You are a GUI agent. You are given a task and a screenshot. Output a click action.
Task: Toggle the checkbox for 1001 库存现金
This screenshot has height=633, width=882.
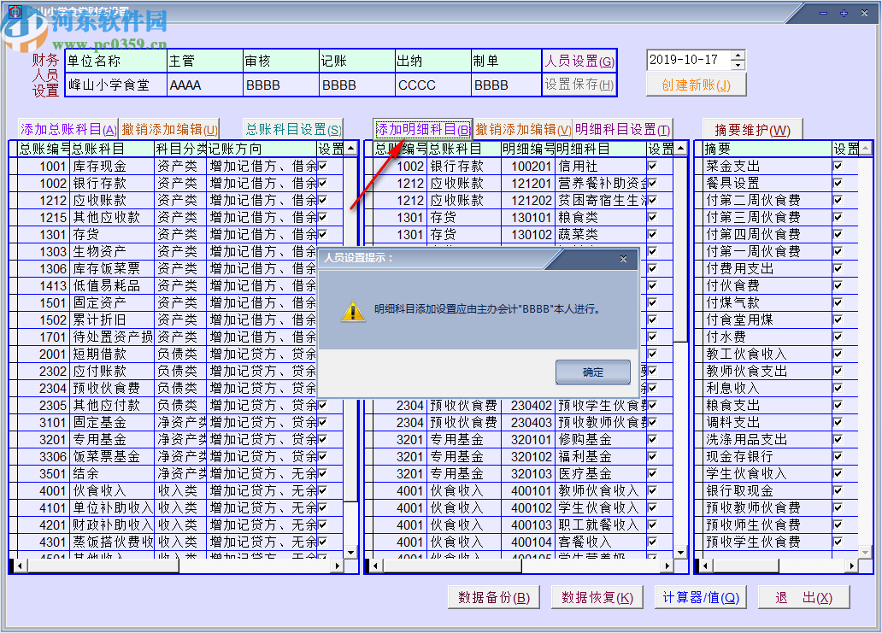(323, 166)
